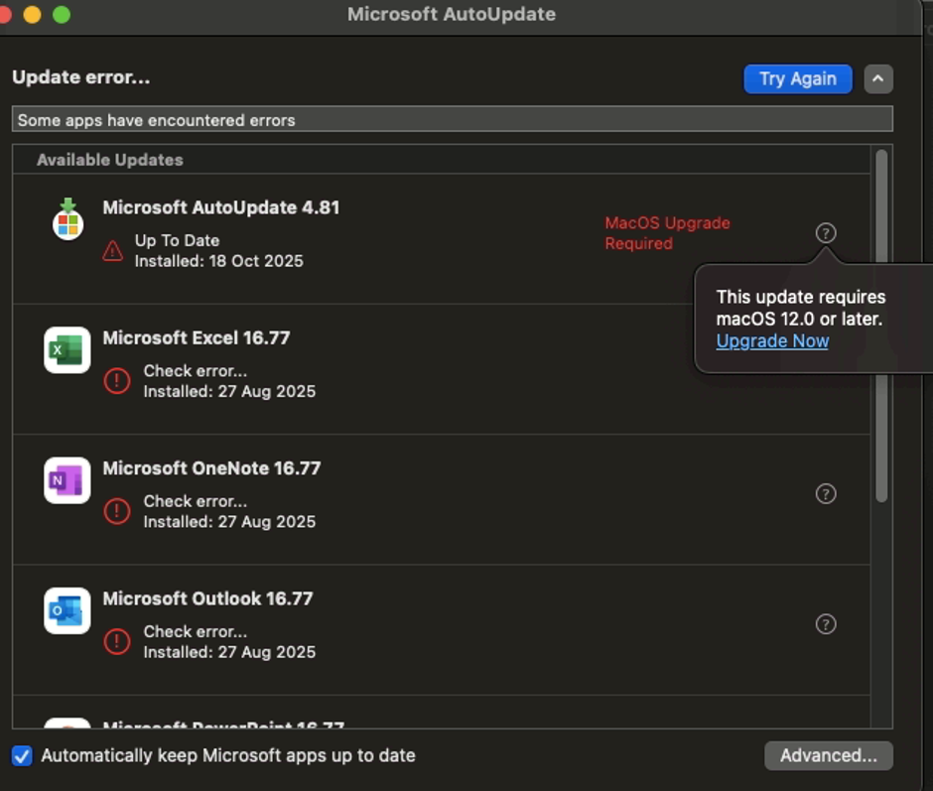Click the yellow minimize window button
This screenshot has height=791, width=933.
coord(32,14)
